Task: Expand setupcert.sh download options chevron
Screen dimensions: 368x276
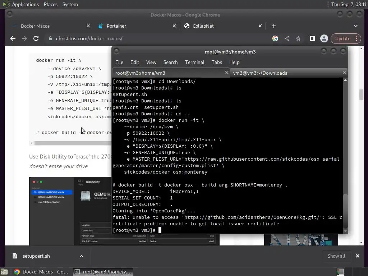Action: [82, 256]
